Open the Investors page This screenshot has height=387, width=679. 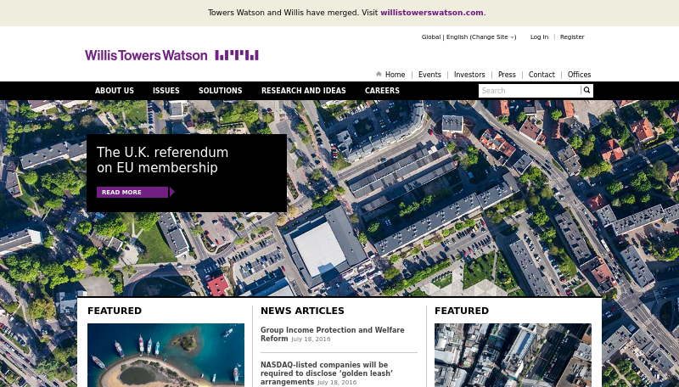coord(469,75)
